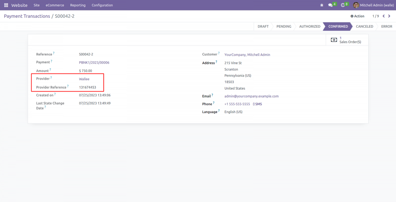Image resolution: width=396 pixels, height=202 pixels.
Task: Switch to the Reporting menu
Action: click(x=78, y=5)
